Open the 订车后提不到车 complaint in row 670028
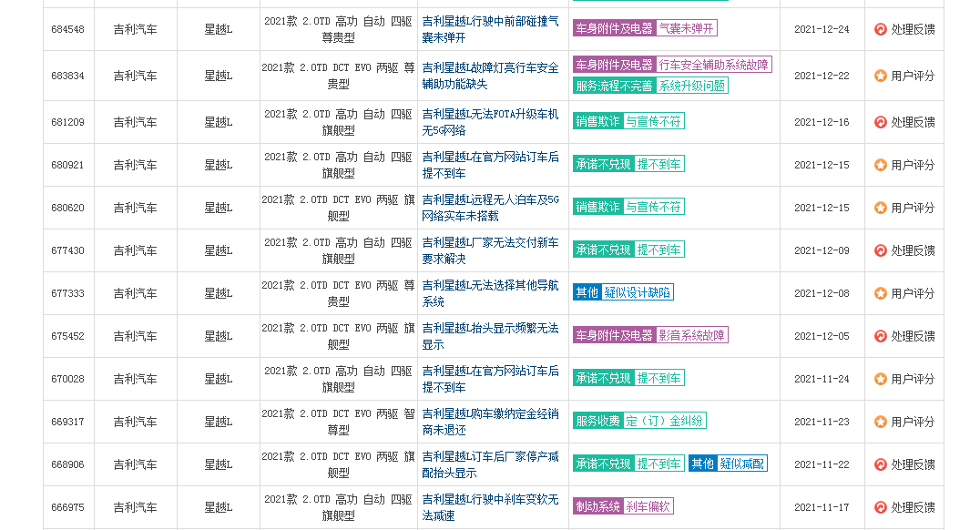The image size is (980, 530). (x=491, y=379)
